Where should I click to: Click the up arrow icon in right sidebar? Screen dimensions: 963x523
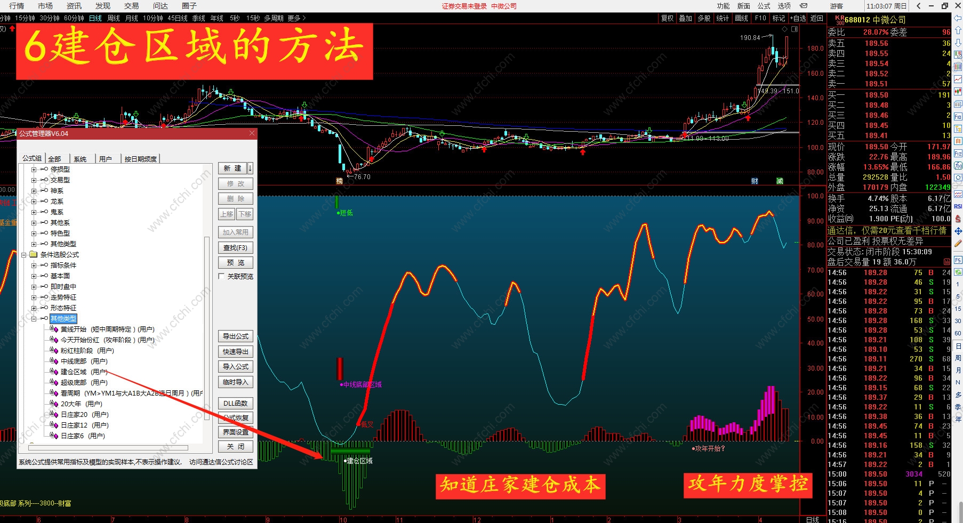pyautogui.click(x=958, y=30)
